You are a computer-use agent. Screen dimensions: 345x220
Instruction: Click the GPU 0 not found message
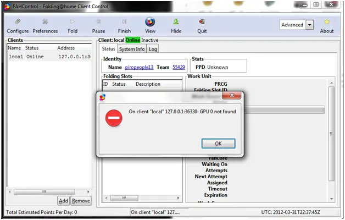182,112
